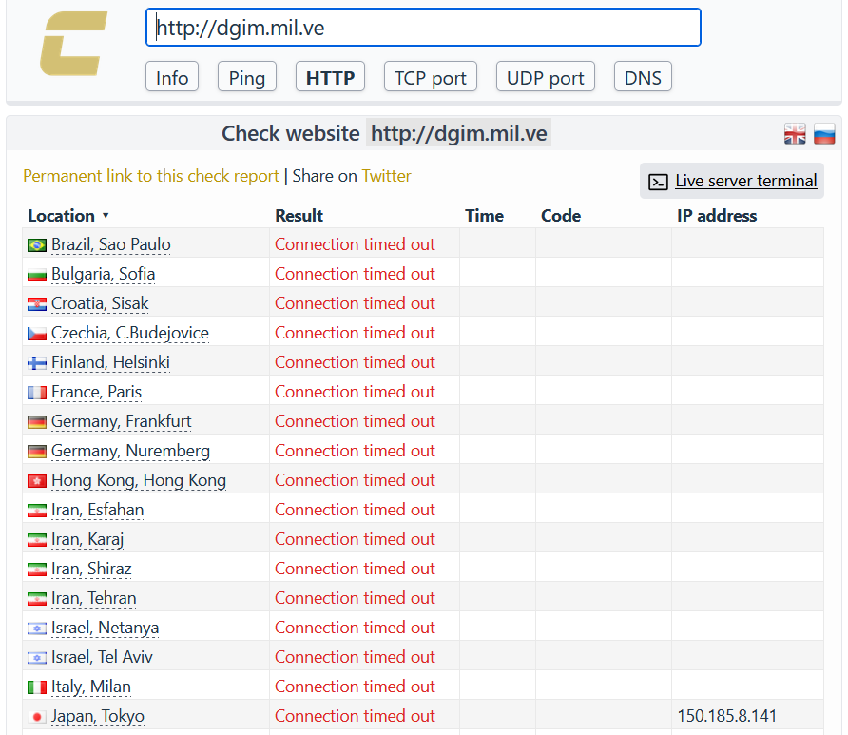Image resolution: width=848 pixels, height=735 pixels.
Task: Click the Japan row Connection timed out result
Action: pyautogui.click(x=355, y=716)
